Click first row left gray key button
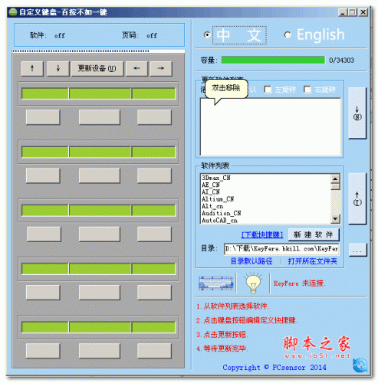Screen dimensions: 378x383 43,117
